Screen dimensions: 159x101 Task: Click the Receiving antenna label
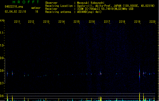pos(58,12)
